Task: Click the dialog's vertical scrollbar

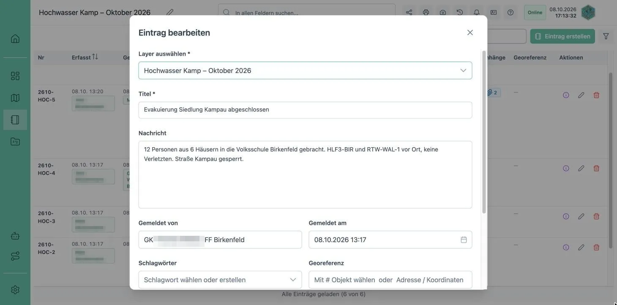Action: [484, 132]
